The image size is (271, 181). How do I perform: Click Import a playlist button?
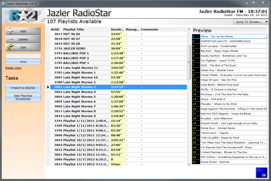23,88
